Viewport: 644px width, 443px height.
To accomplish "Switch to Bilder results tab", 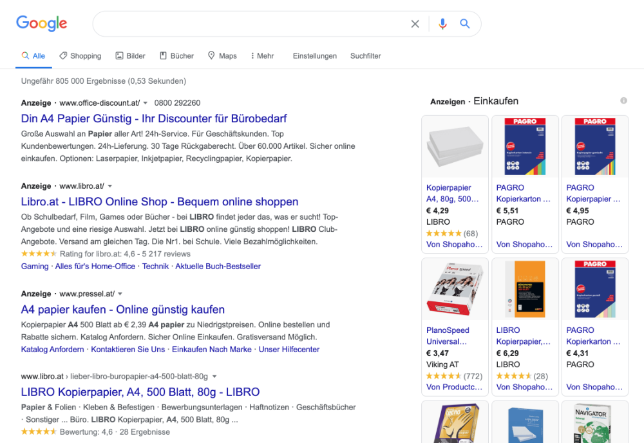I will pyautogui.click(x=130, y=56).
